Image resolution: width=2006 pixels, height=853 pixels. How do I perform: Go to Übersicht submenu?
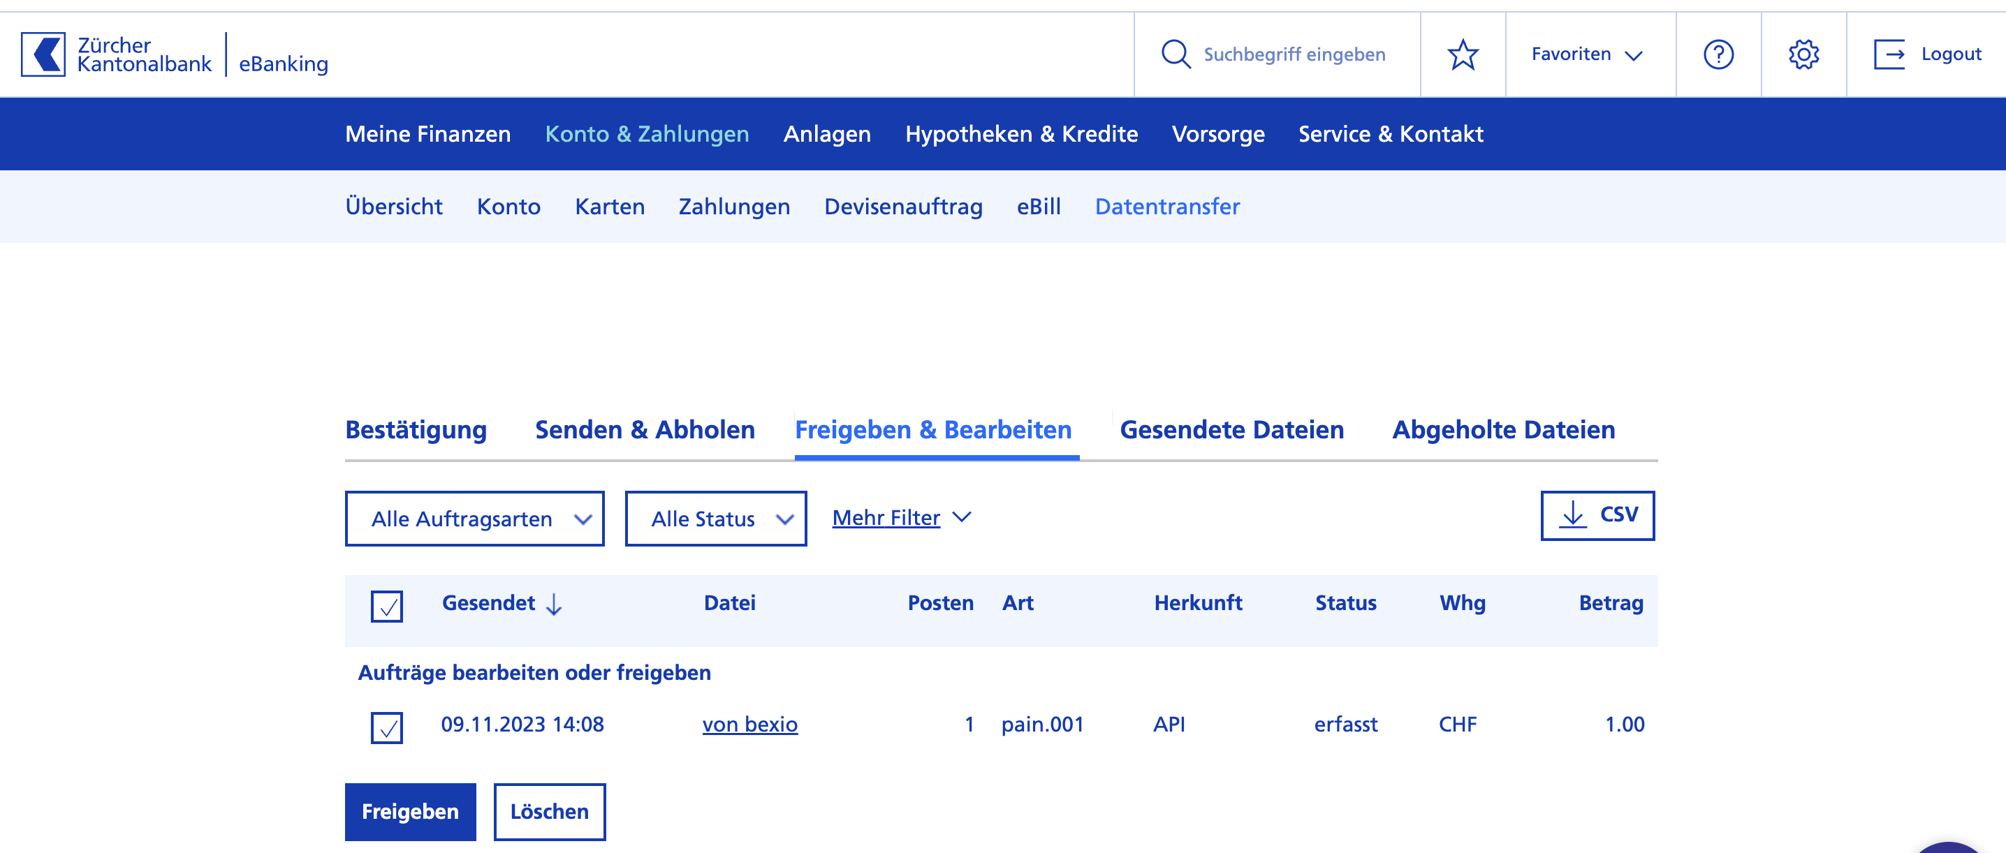click(394, 206)
